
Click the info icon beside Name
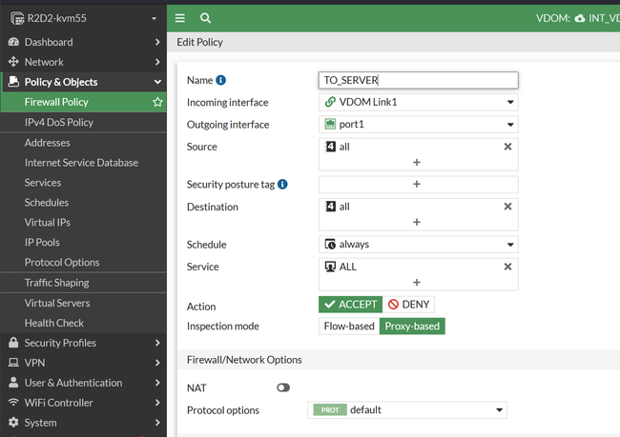(221, 81)
